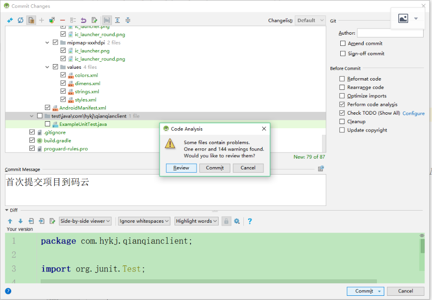Uncheck the AndroidManifest.xml checkbox
This screenshot has height=300, width=432.
click(47, 108)
